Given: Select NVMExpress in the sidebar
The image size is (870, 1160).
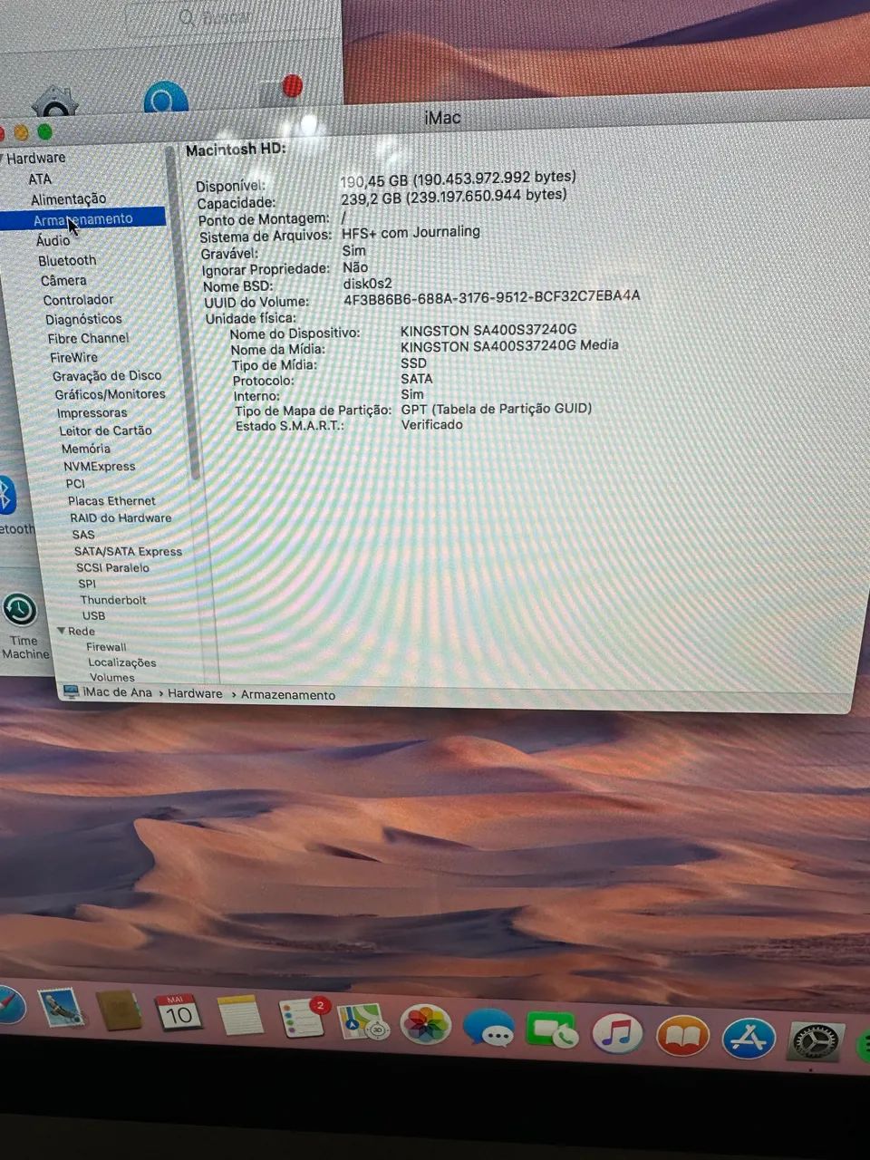Looking at the screenshot, I should click(99, 466).
